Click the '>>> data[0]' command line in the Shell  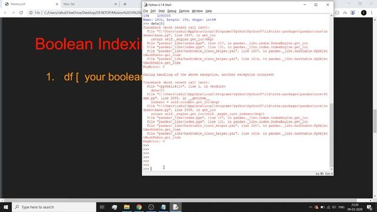[154, 24]
